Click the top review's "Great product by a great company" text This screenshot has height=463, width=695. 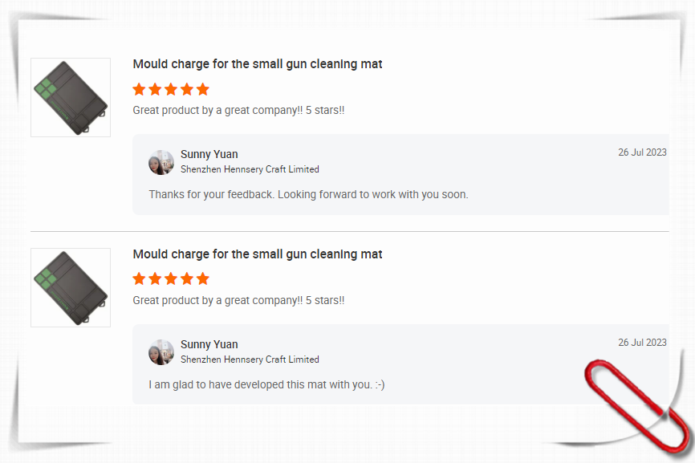point(238,111)
